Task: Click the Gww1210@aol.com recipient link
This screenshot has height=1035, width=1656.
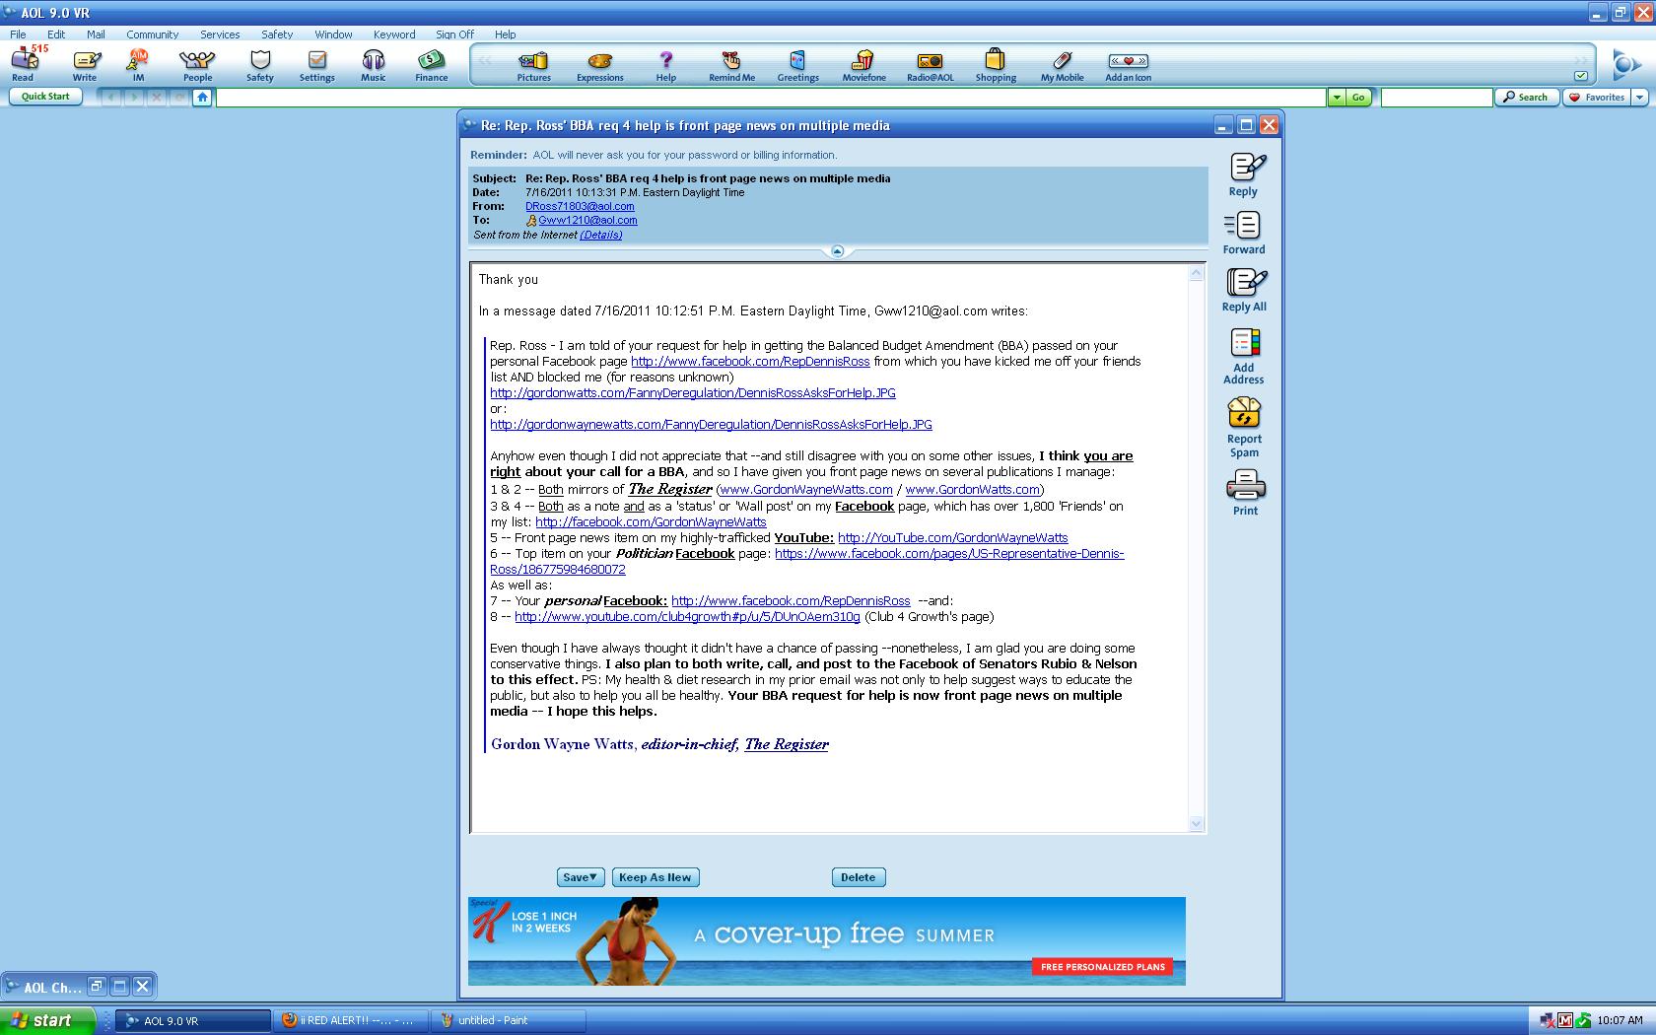Action: 587,220
